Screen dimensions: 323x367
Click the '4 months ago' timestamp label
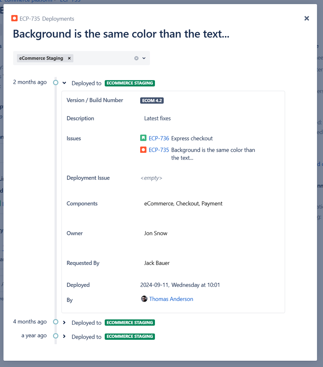click(x=30, y=321)
